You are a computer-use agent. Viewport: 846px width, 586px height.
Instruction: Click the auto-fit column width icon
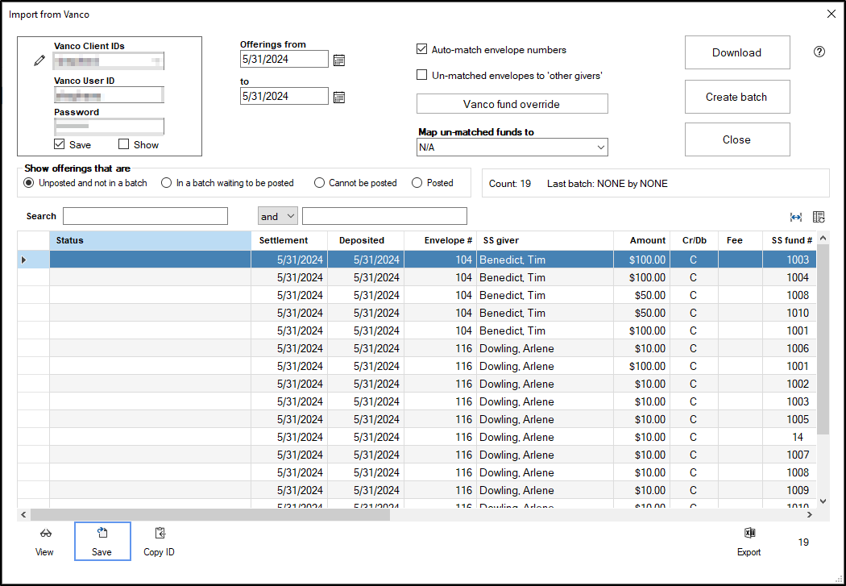796,217
